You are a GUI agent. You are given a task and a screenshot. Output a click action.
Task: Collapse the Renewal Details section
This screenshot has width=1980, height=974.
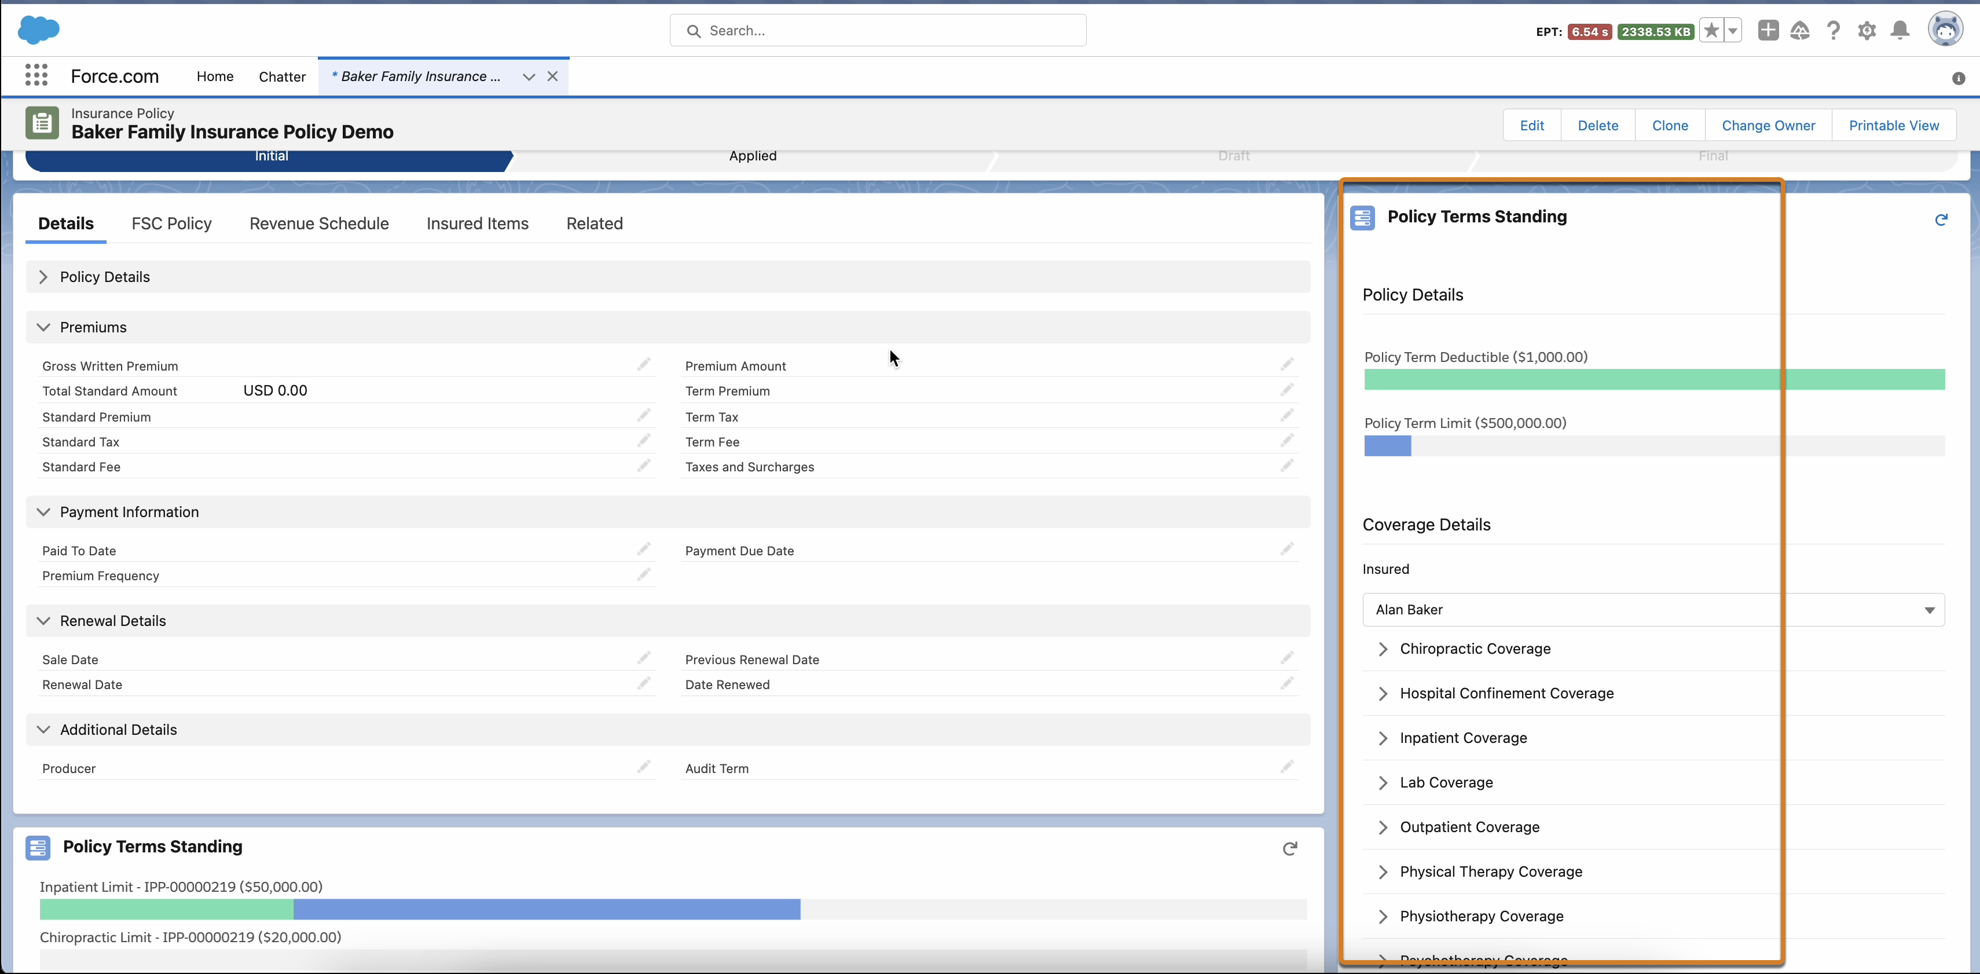coord(43,621)
